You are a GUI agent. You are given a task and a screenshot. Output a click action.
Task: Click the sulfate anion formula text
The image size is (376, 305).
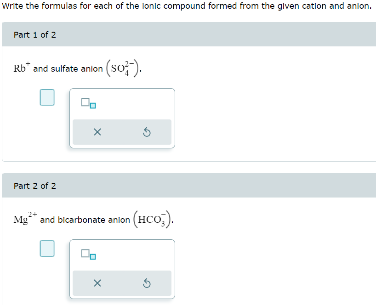122,68
